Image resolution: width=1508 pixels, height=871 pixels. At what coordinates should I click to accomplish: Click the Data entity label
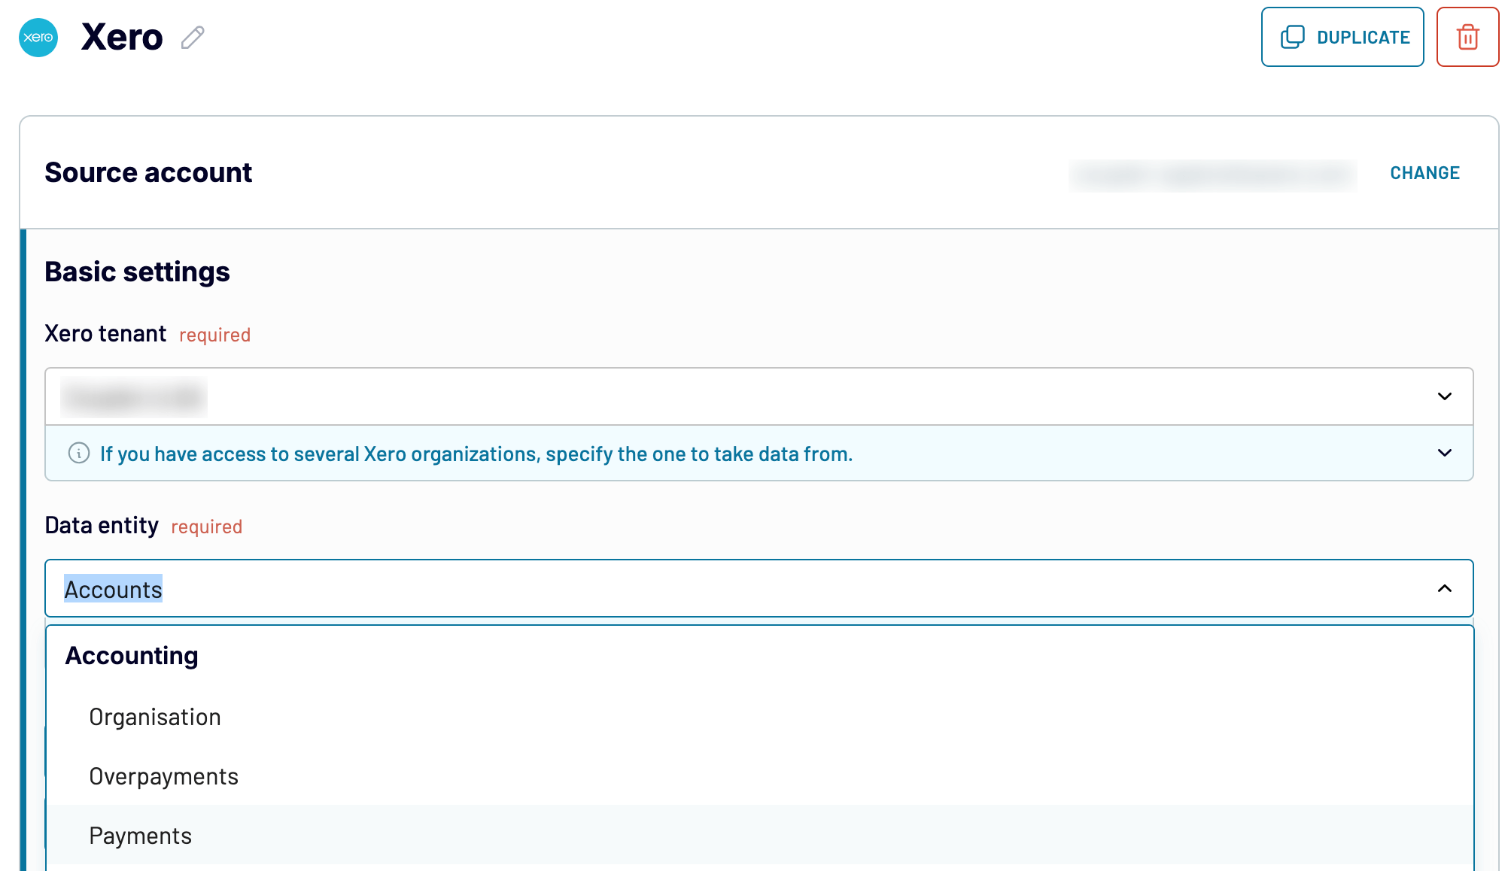click(102, 525)
